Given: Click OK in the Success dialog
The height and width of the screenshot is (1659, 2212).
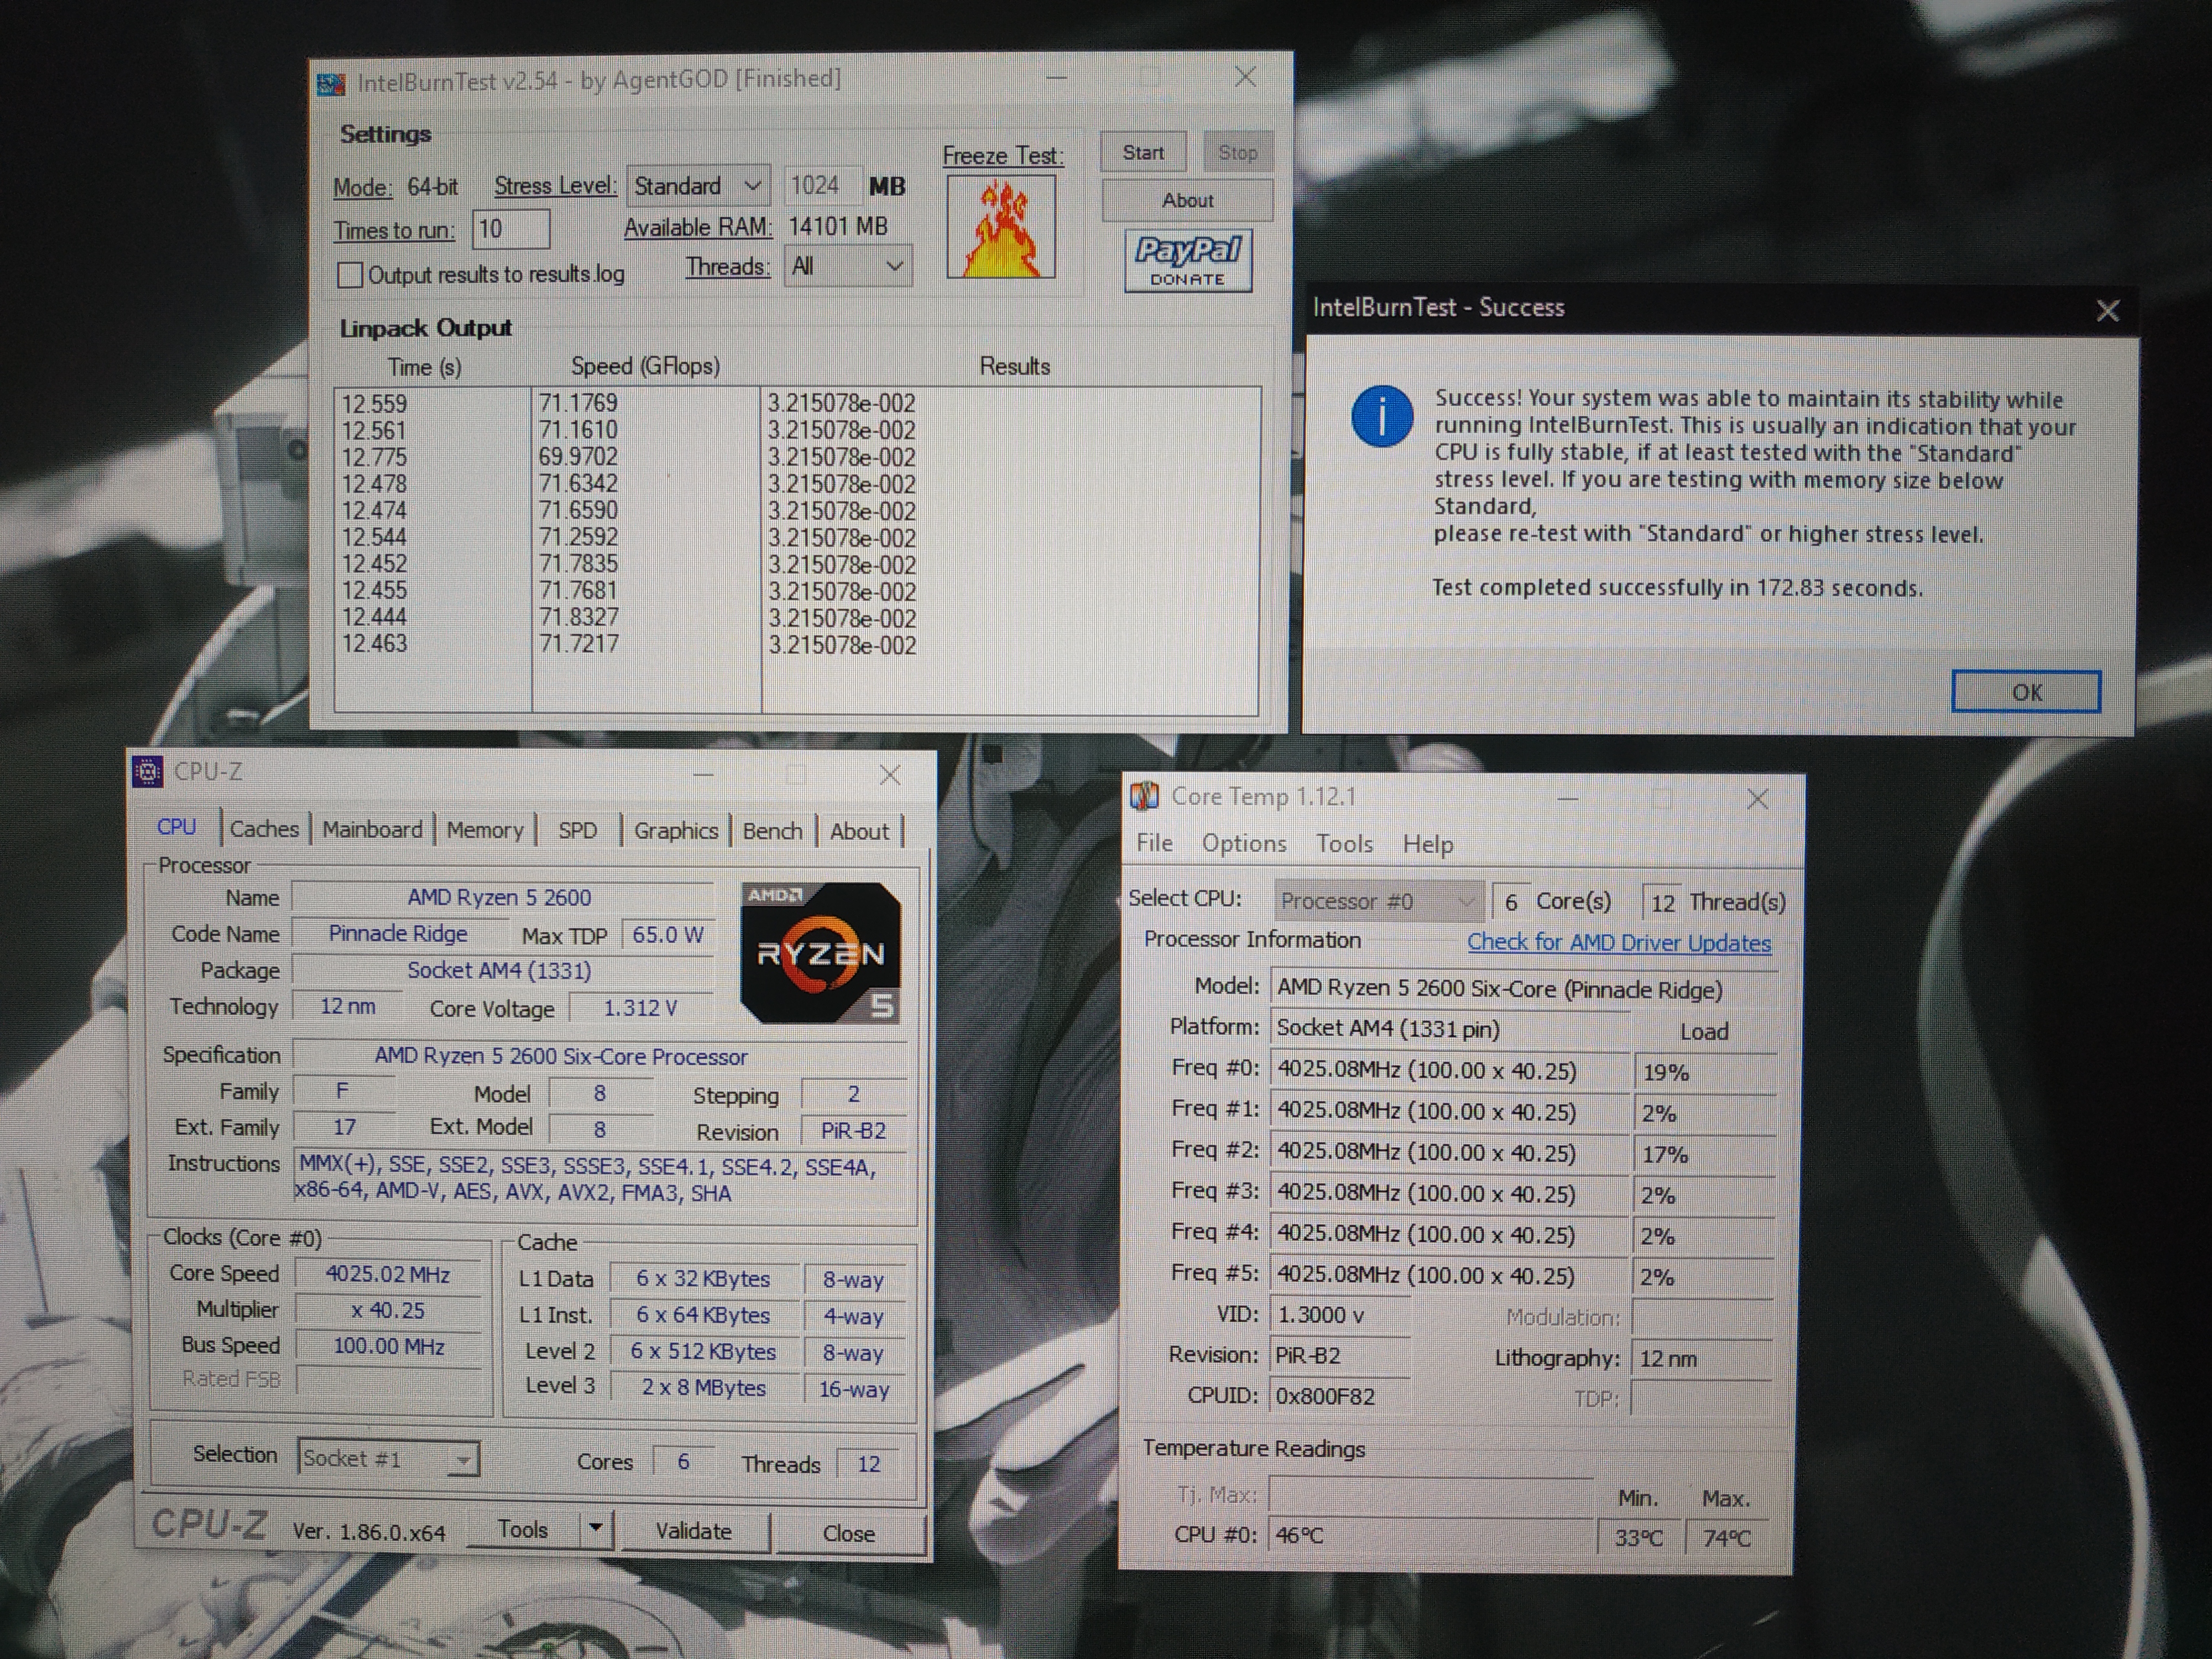Looking at the screenshot, I should coord(2026,692).
